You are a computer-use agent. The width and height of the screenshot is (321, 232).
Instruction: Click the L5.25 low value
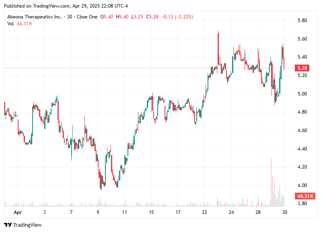coord(137,17)
